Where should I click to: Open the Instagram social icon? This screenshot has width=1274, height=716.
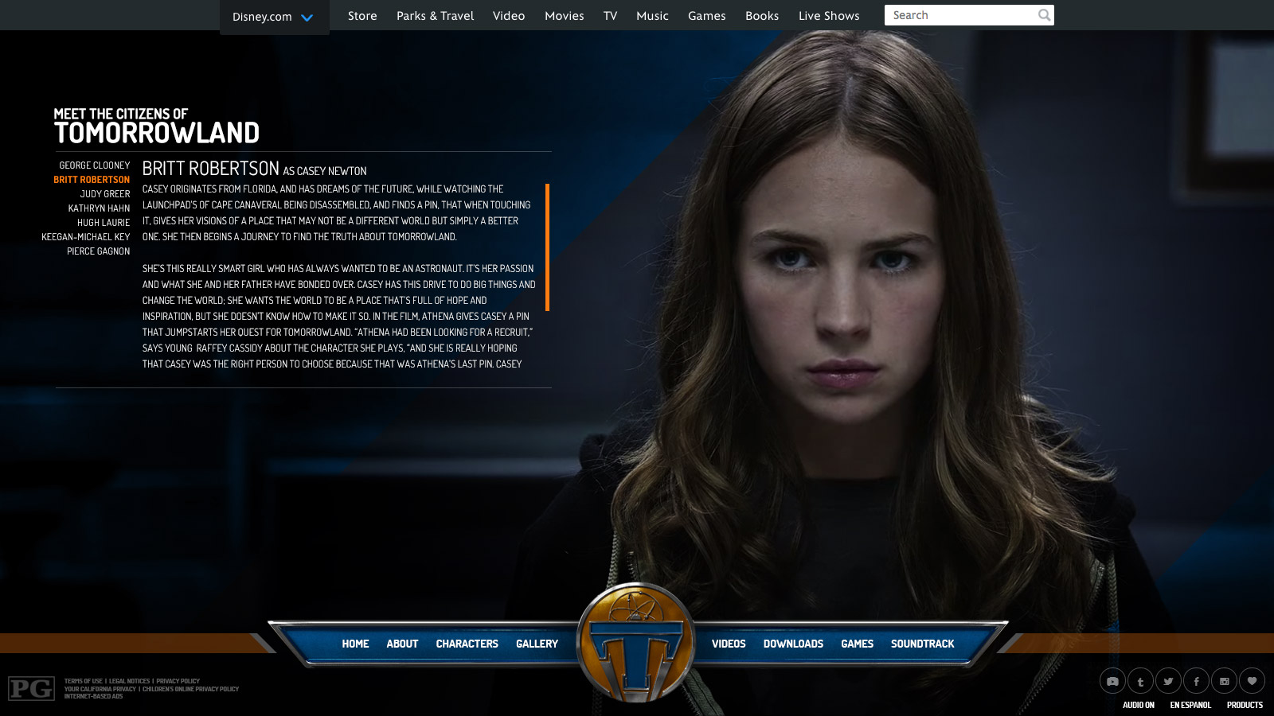click(1224, 681)
